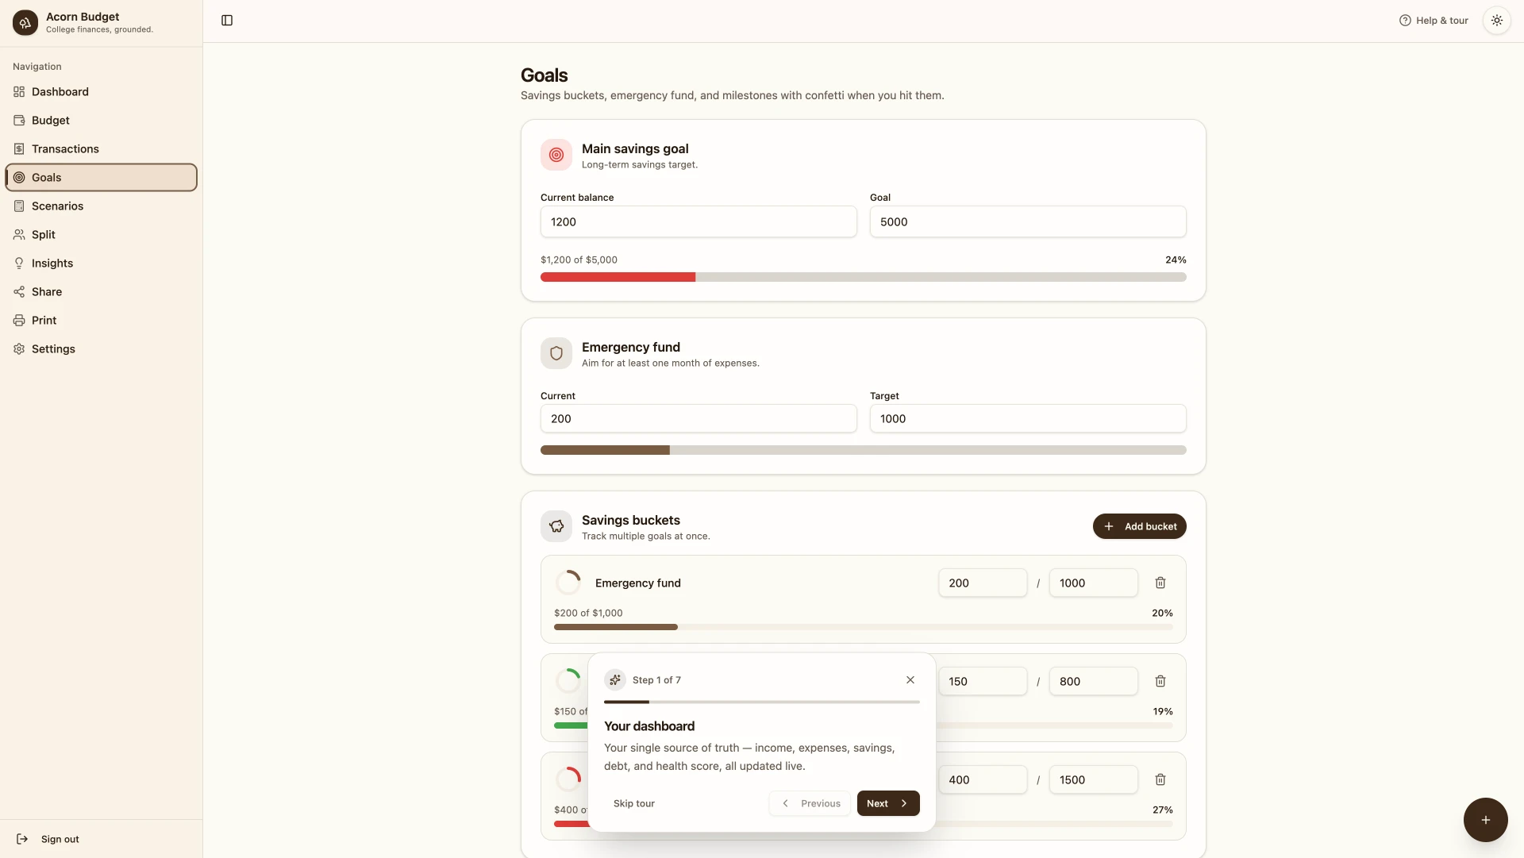
Task: Select Goals in the navigation
Action: 102,178
